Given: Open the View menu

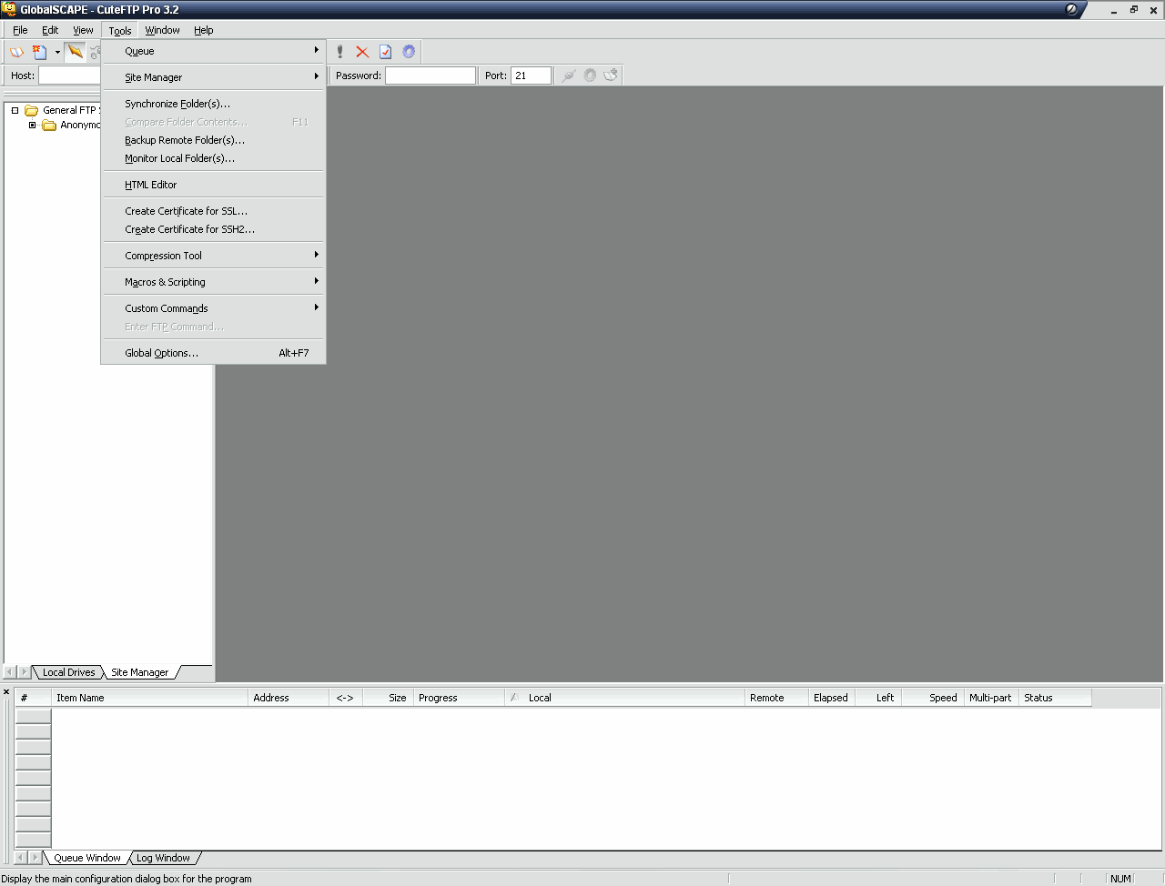Looking at the screenshot, I should coord(83,30).
